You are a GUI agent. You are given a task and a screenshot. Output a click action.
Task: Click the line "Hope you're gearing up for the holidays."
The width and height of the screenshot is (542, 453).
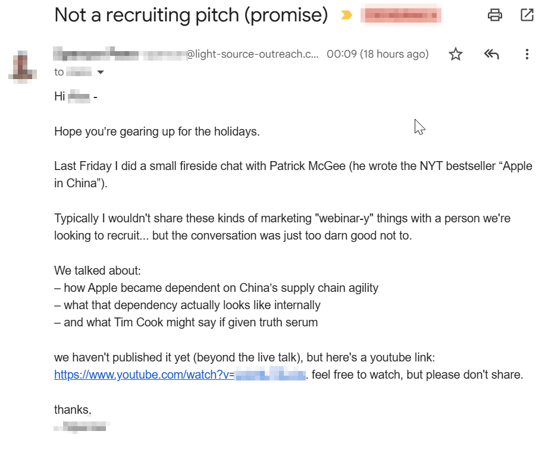(x=156, y=131)
